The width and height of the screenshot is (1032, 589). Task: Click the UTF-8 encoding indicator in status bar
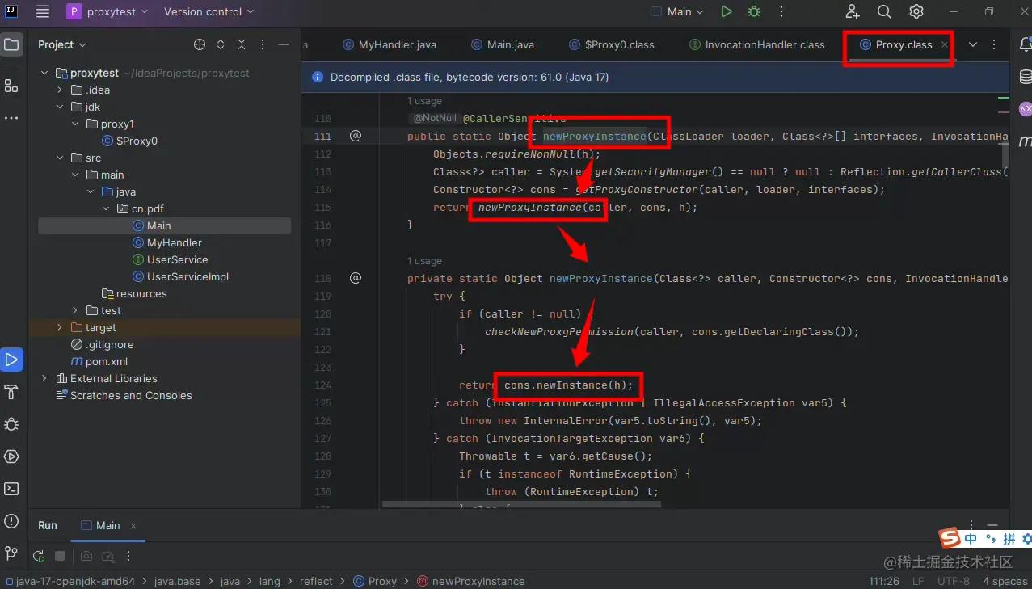click(x=953, y=581)
